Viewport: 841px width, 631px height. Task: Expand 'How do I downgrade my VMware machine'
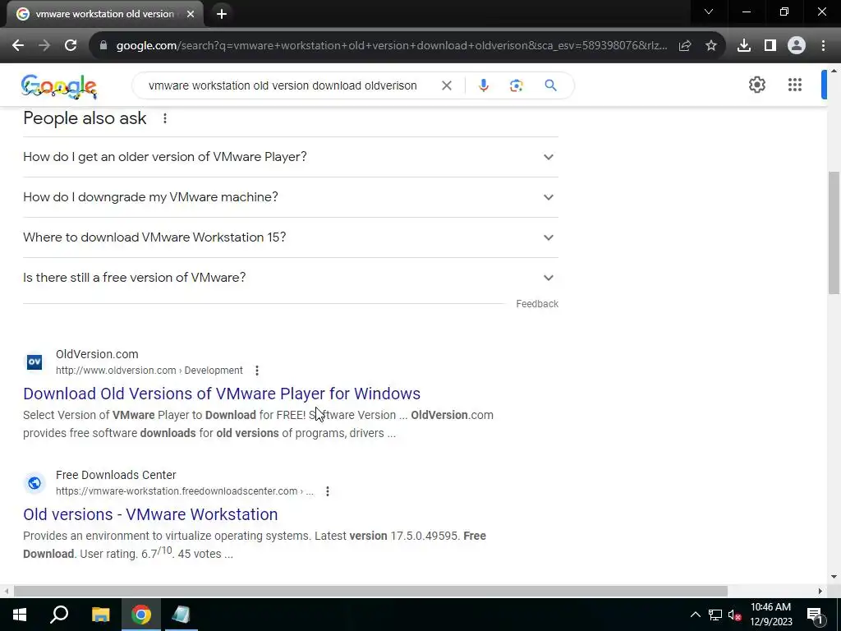tap(291, 197)
